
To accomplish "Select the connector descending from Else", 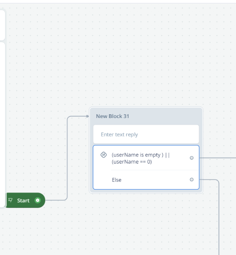I will click(x=219, y=218).
